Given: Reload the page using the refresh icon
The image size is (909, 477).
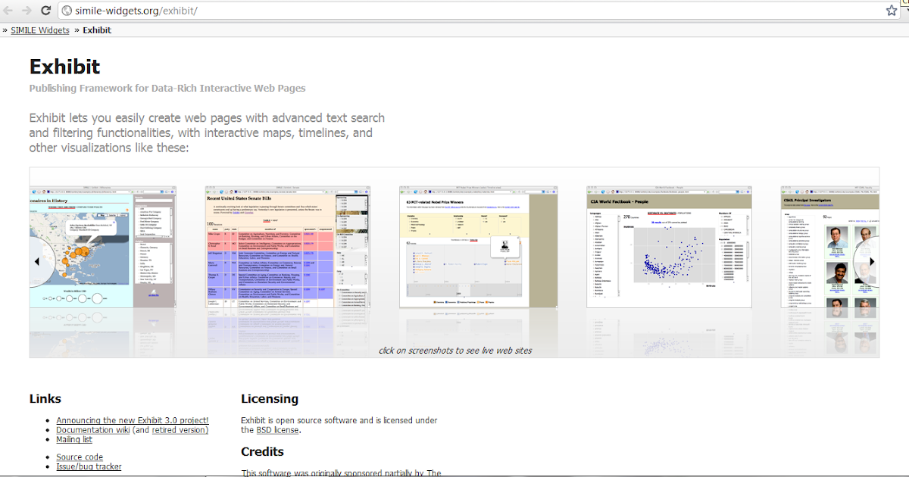Looking at the screenshot, I should (47, 10).
